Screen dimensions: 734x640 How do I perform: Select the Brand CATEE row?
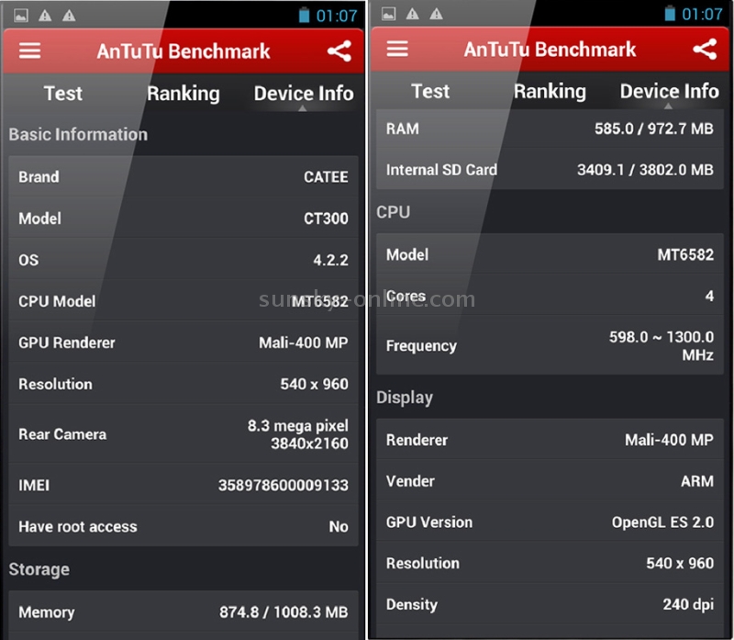tap(183, 176)
